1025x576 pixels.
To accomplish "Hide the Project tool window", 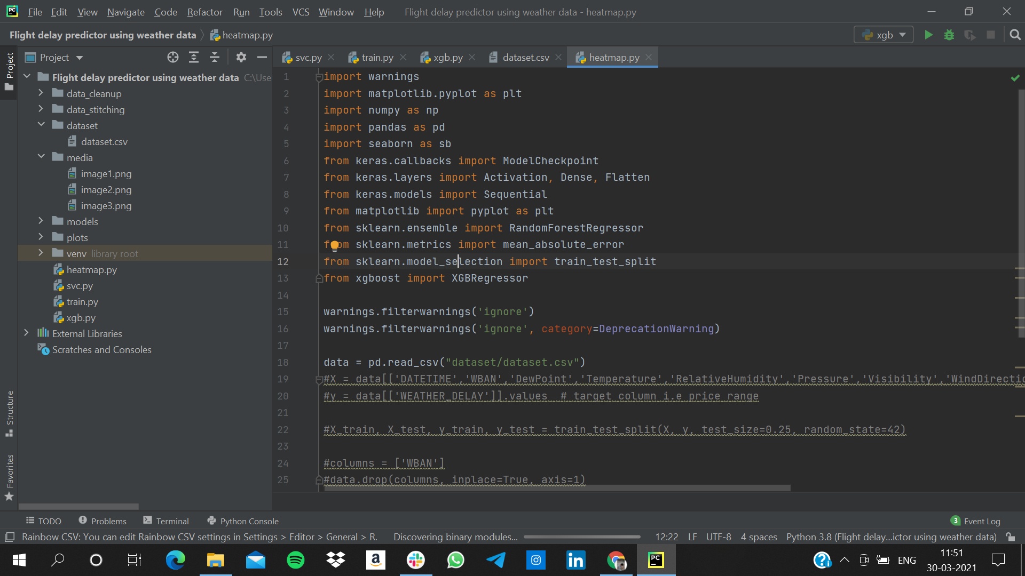I will point(262,58).
